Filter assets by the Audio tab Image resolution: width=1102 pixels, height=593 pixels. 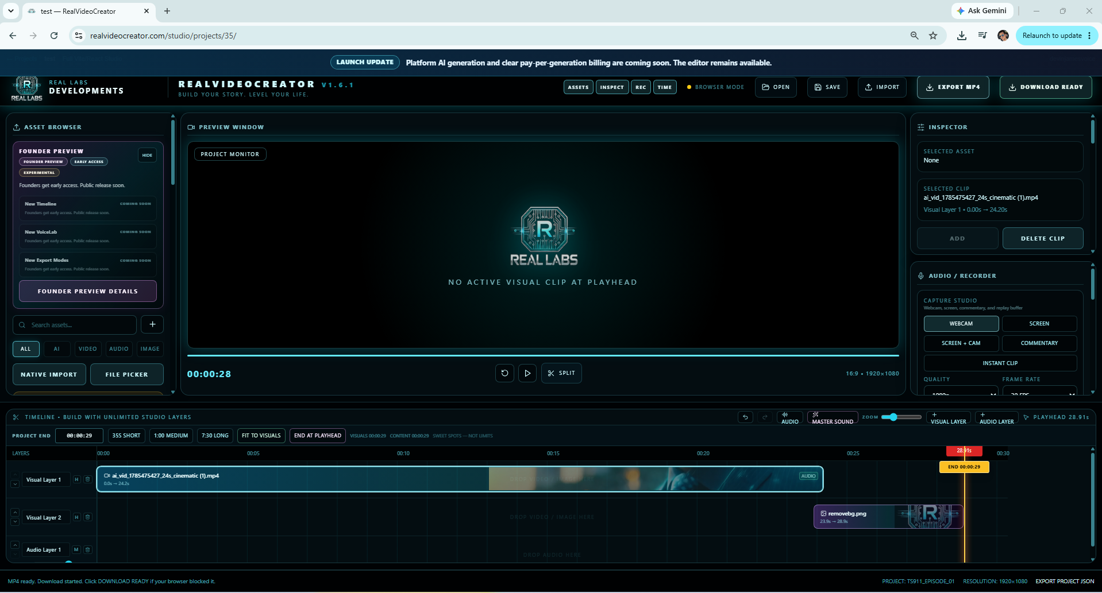pyautogui.click(x=119, y=349)
